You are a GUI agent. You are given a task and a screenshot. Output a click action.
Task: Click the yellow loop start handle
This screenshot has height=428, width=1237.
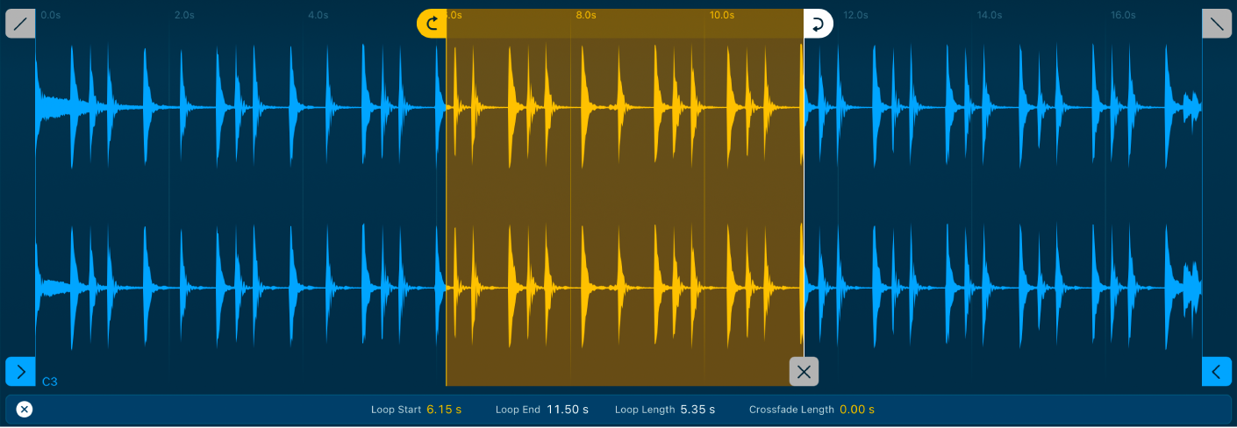click(432, 24)
